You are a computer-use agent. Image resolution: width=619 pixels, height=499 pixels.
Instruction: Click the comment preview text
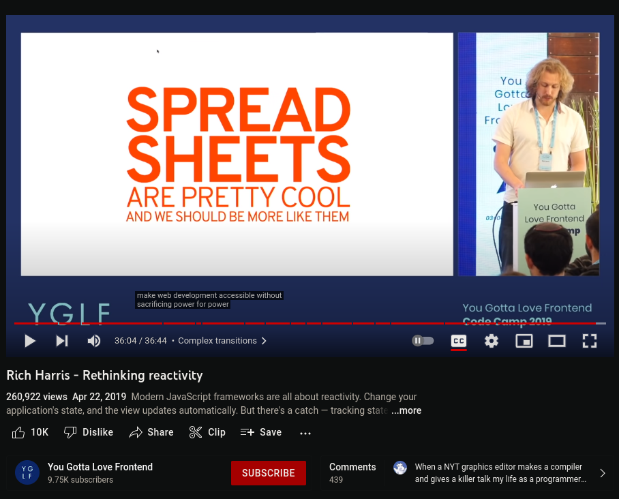pos(500,473)
